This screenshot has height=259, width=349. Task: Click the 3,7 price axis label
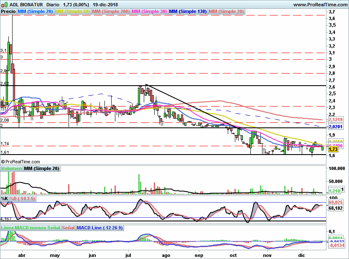coord(332,12)
